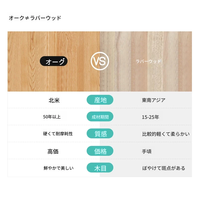Select the 産地 teal pill
The width and height of the screenshot is (199, 197).
[100, 100]
